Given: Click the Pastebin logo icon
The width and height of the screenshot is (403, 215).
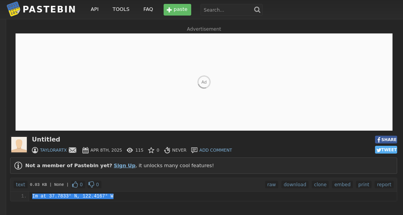Looking at the screenshot, I should [x=13, y=9].
